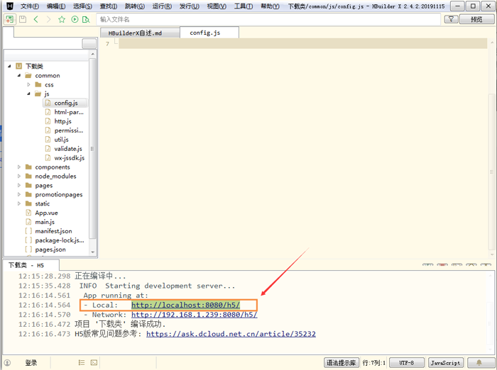The width and height of the screenshot is (497, 370).
Task: Expand the components folder arrow
Action: coord(19,167)
